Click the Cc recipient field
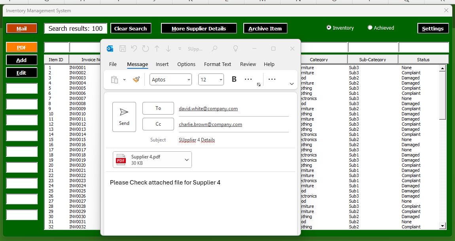Image resolution: width=455 pixels, height=241 pixels. tap(233, 124)
